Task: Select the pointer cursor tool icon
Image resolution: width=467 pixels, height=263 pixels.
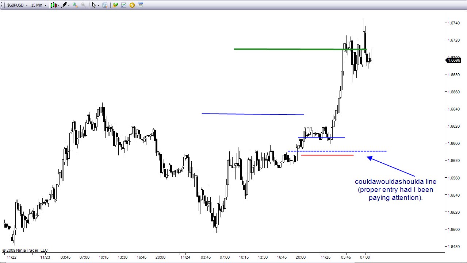Action: [x=93, y=5]
